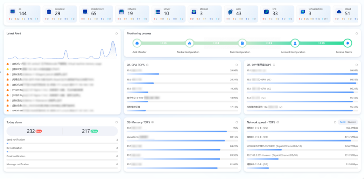364x179 pixels.
Task: Open the middleware summary card
Action: (x=95, y=13)
